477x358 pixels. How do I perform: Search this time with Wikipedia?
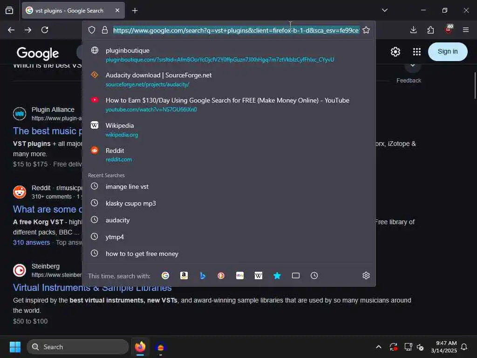point(258,275)
